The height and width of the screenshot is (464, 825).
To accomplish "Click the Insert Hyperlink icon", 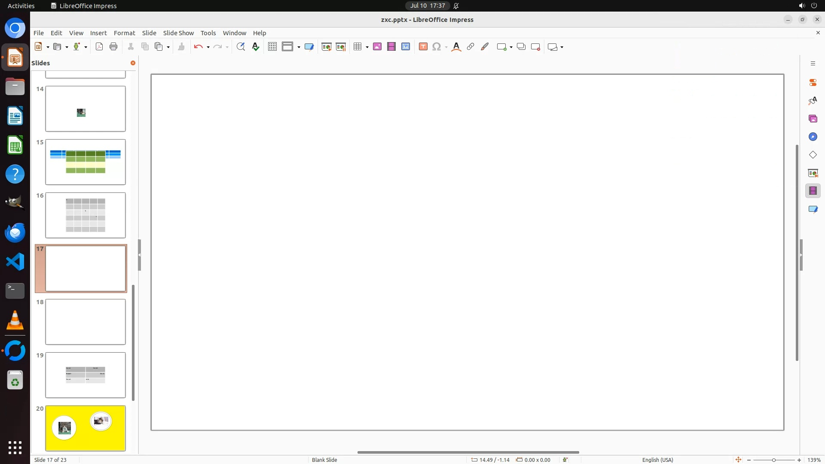I will 471,47.
